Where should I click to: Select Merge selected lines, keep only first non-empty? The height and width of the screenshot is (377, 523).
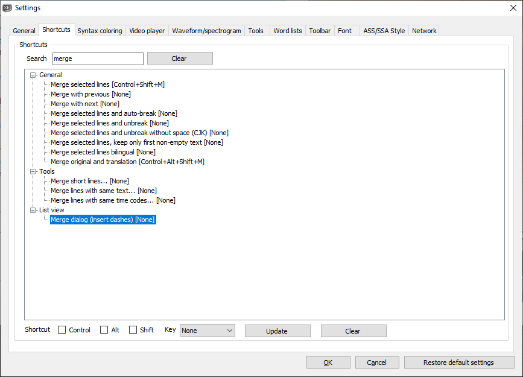click(137, 142)
